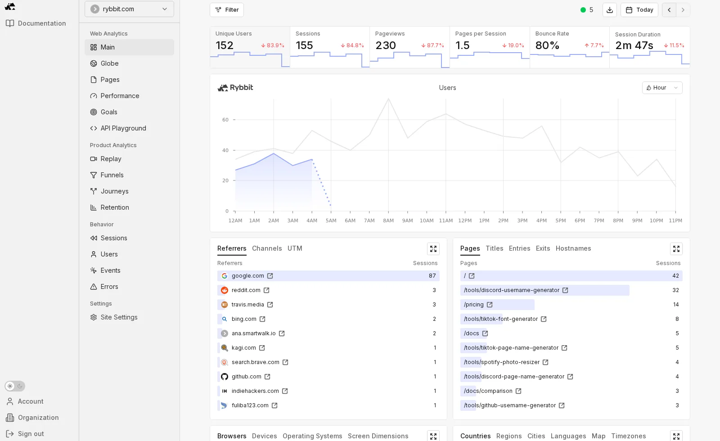
Task: Switch to the UTM tab
Action: point(295,248)
